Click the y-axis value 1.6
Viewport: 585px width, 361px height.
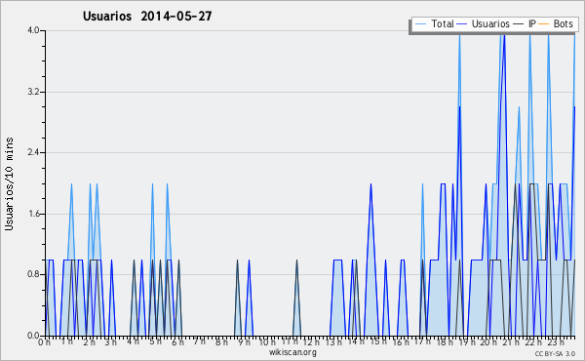(x=33, y=214)
